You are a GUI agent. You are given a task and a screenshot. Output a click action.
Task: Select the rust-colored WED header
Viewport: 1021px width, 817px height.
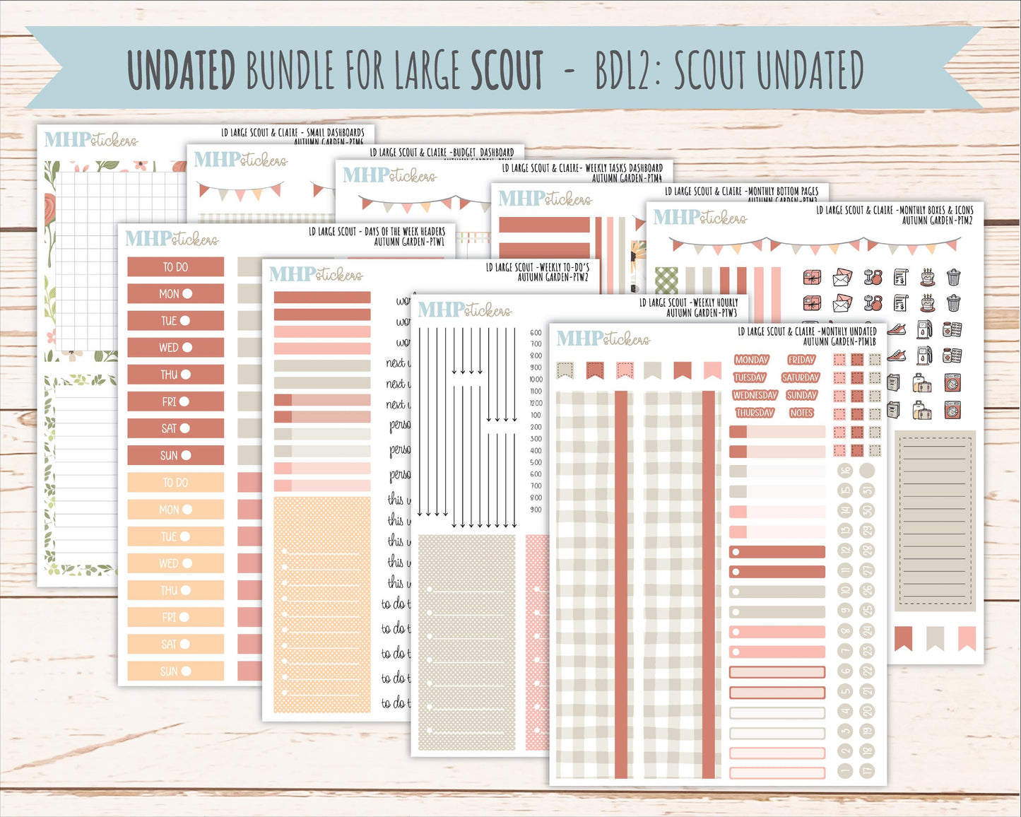click(176, 347)
